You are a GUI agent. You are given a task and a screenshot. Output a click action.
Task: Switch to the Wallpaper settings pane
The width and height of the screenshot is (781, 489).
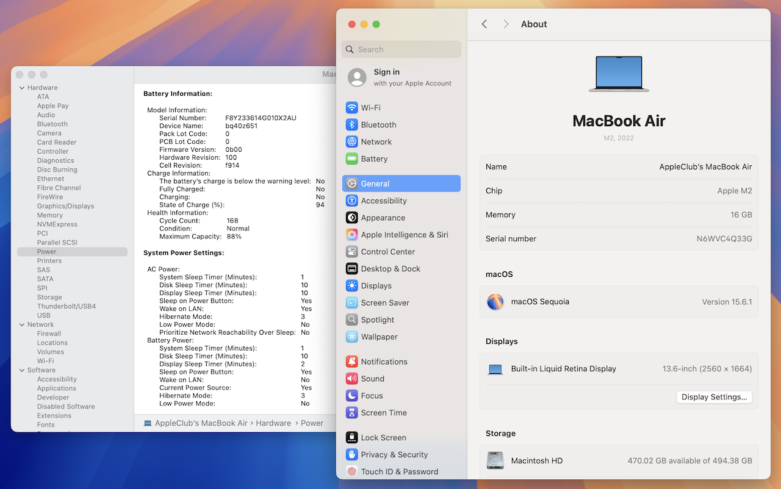point(379,337)
